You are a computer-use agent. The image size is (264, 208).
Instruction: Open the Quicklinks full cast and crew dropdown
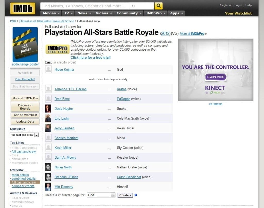coord(24,135)
